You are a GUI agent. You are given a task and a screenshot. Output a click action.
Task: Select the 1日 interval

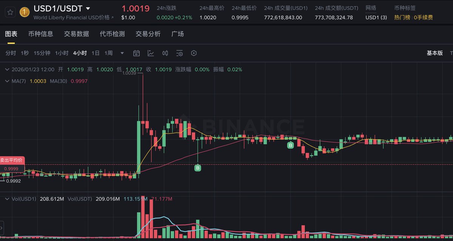point(96,53)
